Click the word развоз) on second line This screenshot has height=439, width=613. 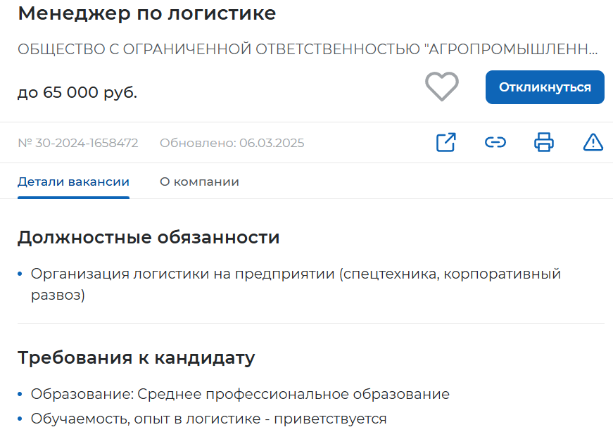click(58, 295)
